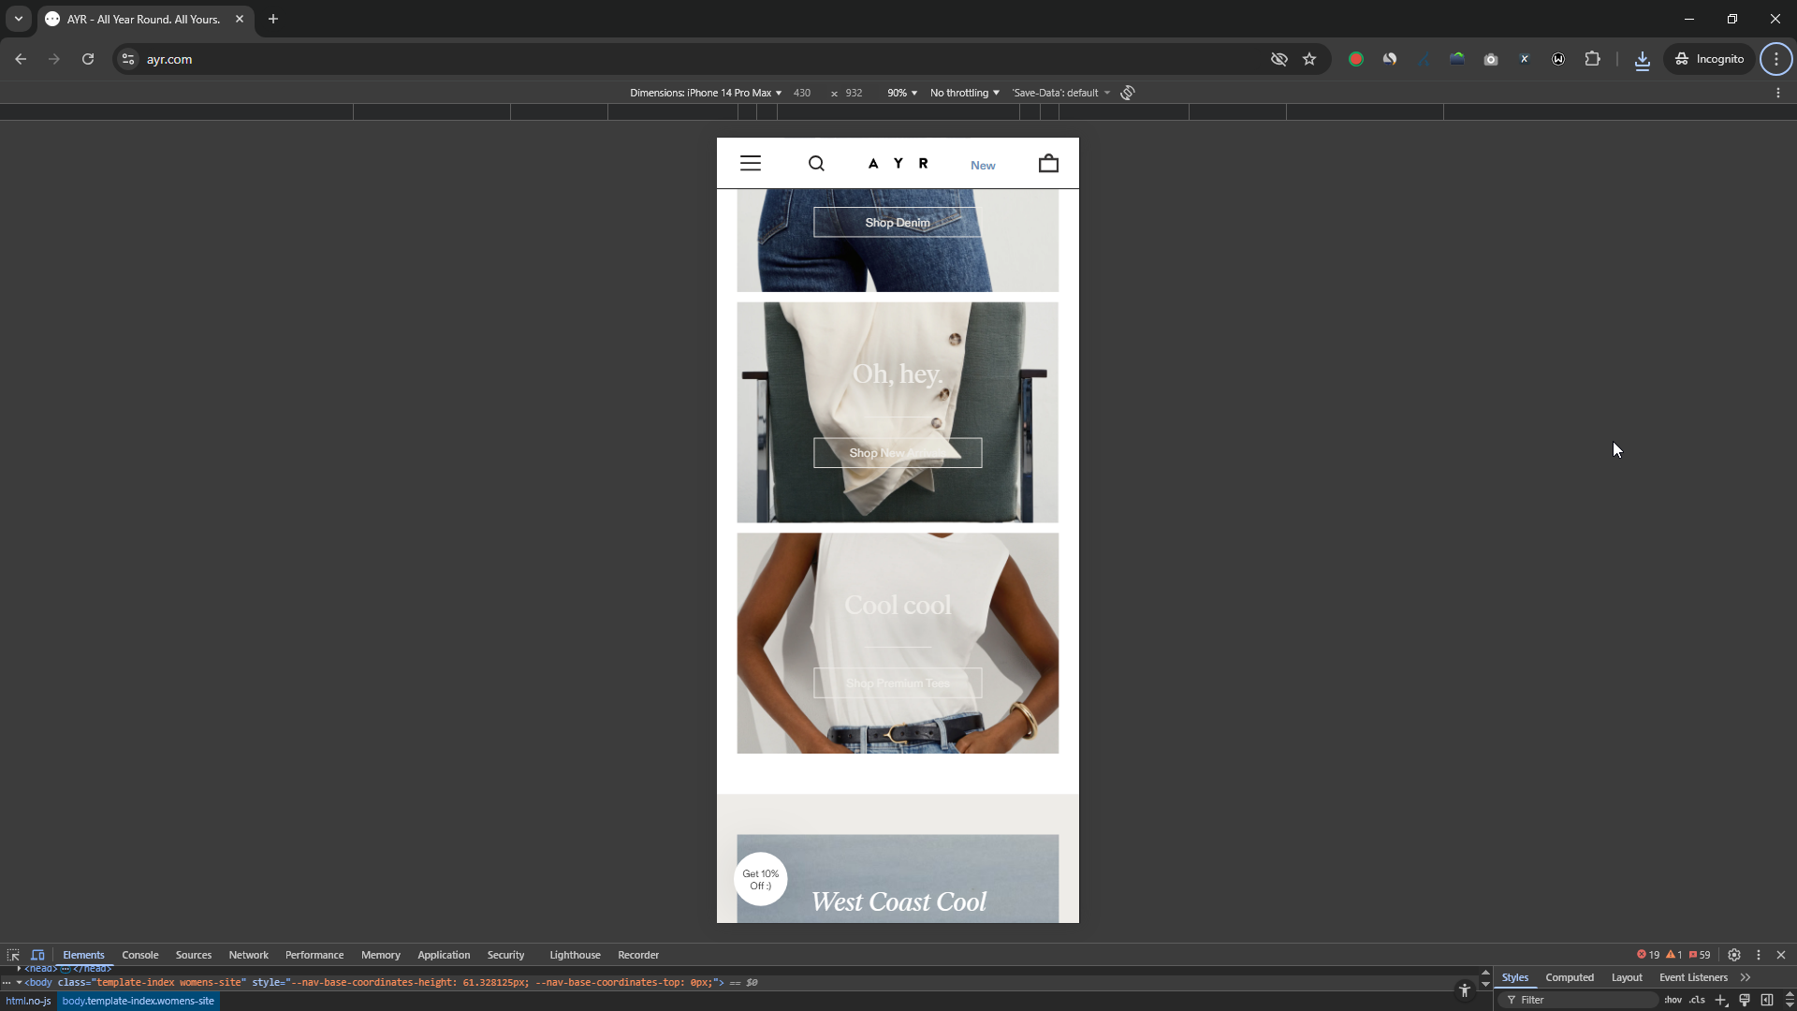The height and width of the screenshot is (1011, 1797).
Task: Expand the Dimensions iPhone 14 Pro Max dropdown
Action: (706, 93)
